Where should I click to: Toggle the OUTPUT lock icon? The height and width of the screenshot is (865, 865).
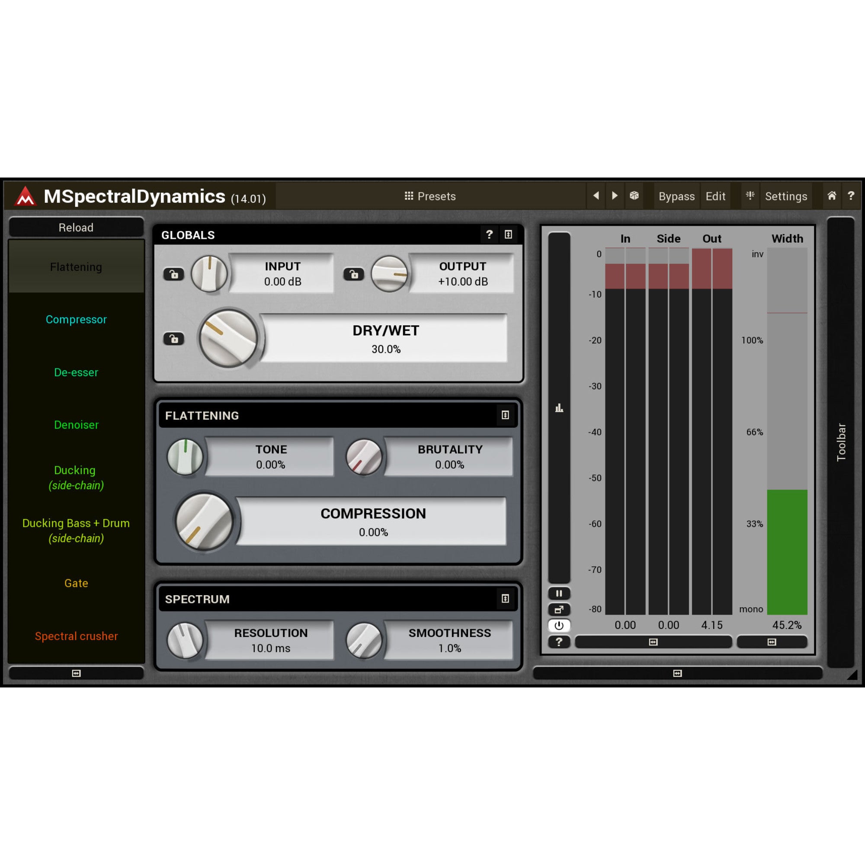(354, 274)
